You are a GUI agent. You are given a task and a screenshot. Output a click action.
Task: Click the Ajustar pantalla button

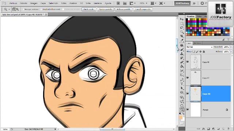[x=106, y=9]
